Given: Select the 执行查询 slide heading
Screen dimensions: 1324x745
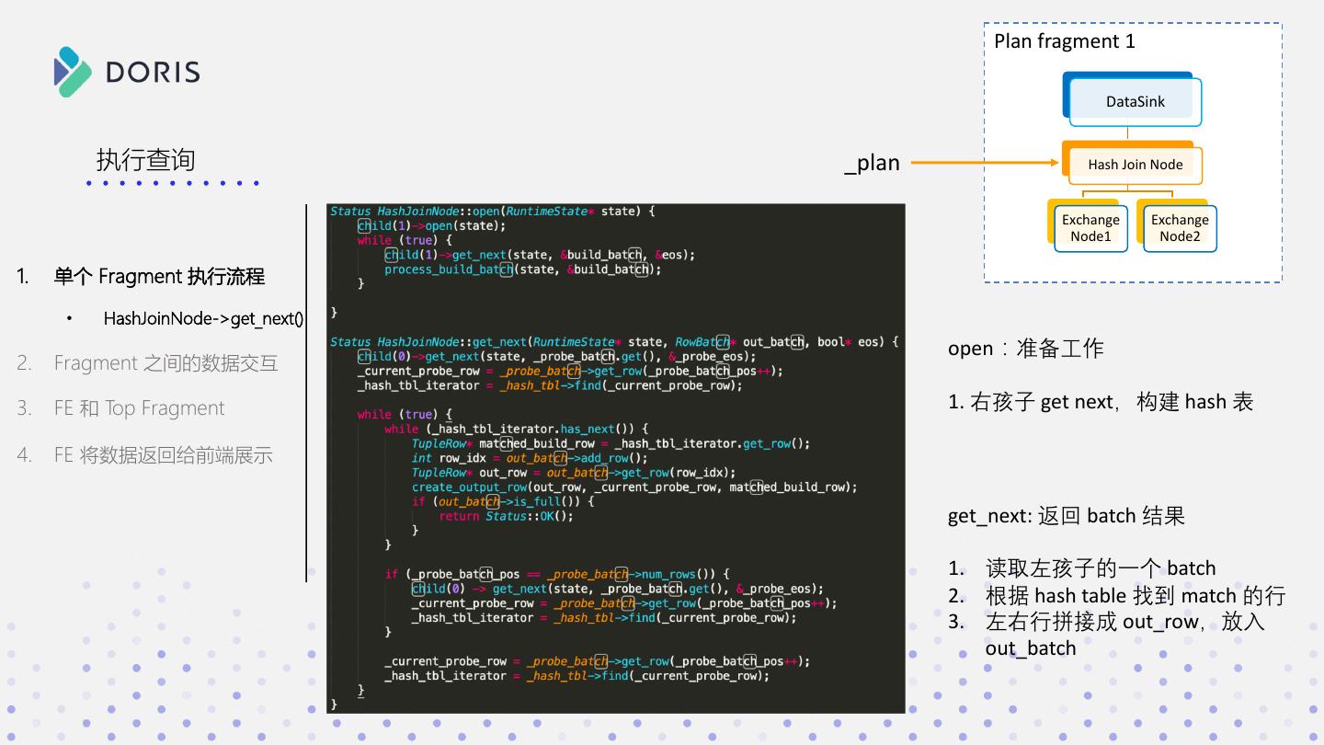Looking at the screenshot, I should tap(145, 160).
